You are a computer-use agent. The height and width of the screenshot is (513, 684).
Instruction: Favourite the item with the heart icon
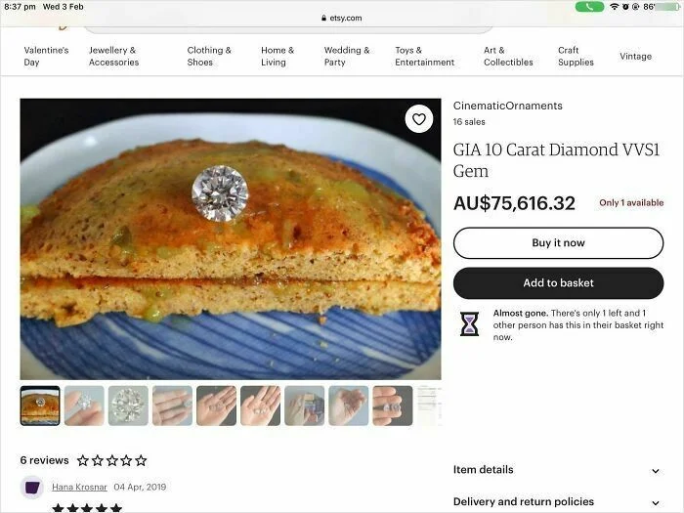[x=419, y=119]
